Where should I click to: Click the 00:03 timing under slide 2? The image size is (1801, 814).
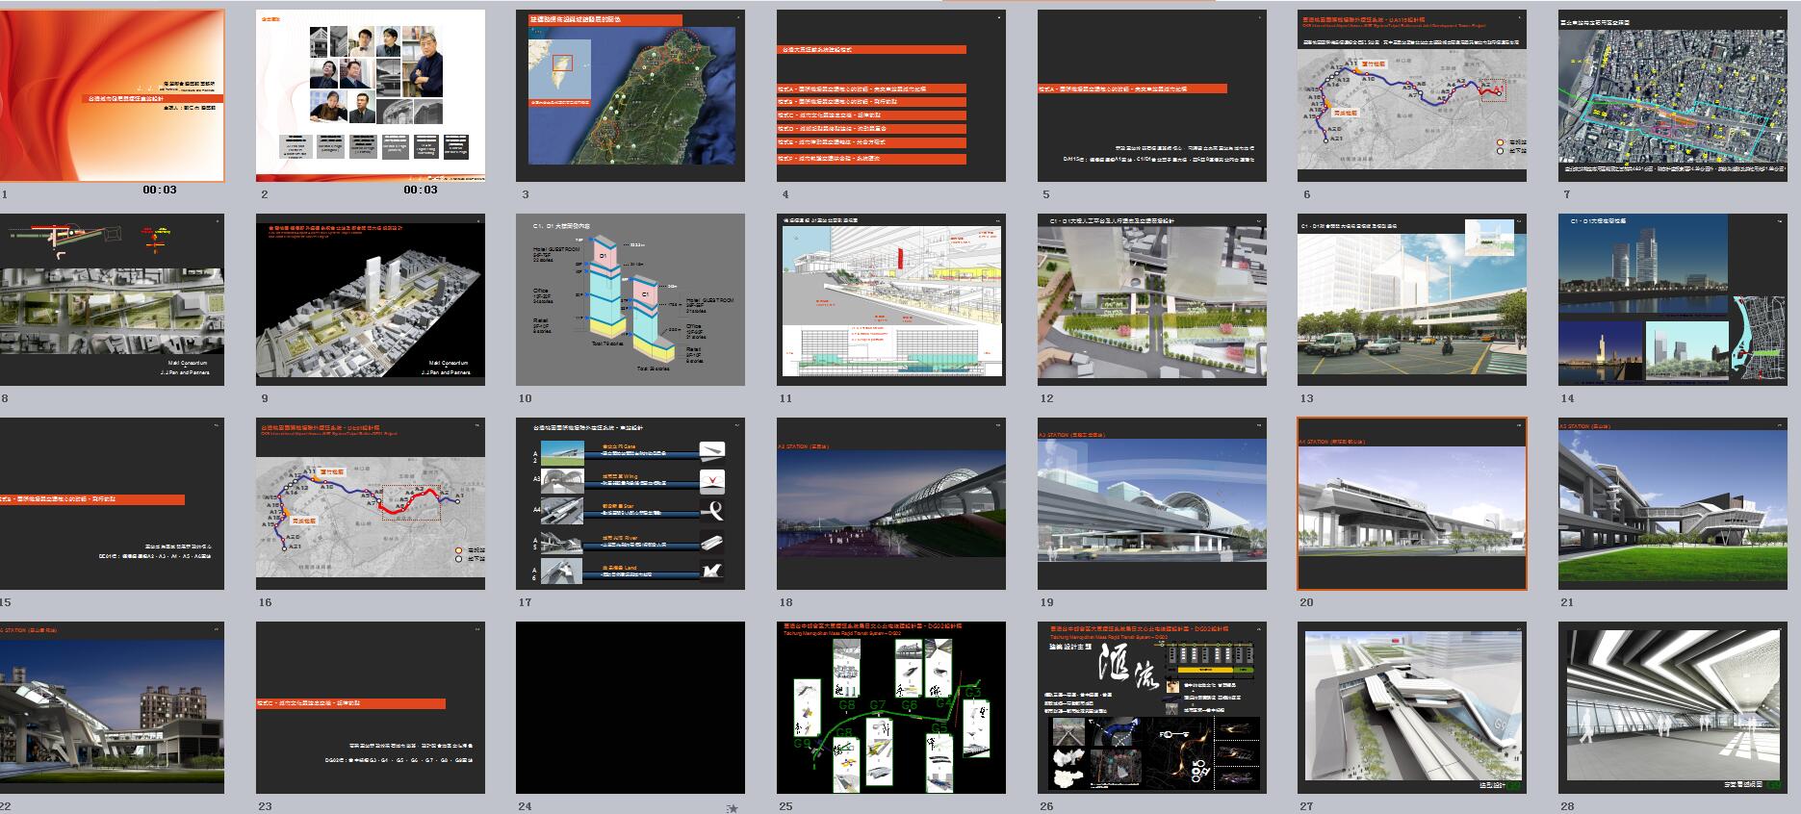pyautogui.click(x=421, y=190)
